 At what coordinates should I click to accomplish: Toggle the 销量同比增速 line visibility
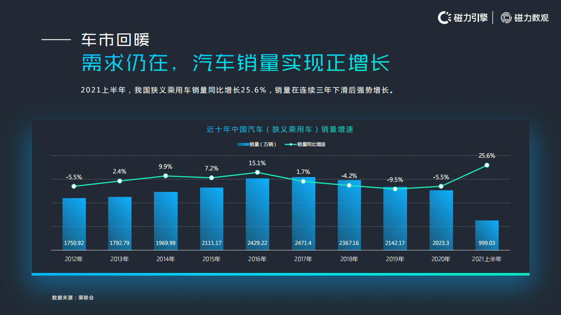pos(307,144)
